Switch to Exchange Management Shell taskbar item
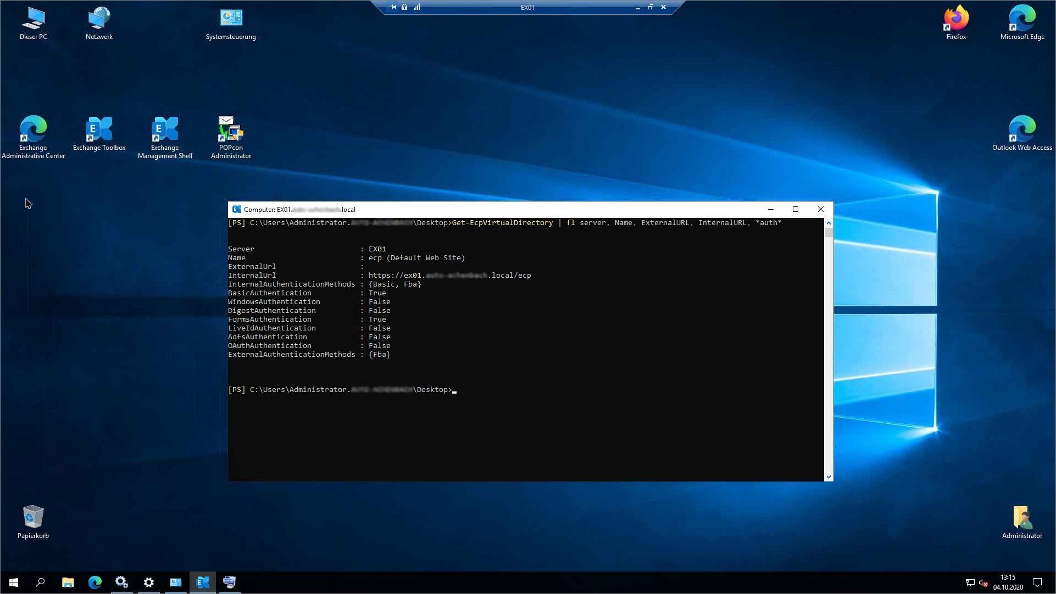Viewport: 1056px width, 594px height. (x=203, y=582)
